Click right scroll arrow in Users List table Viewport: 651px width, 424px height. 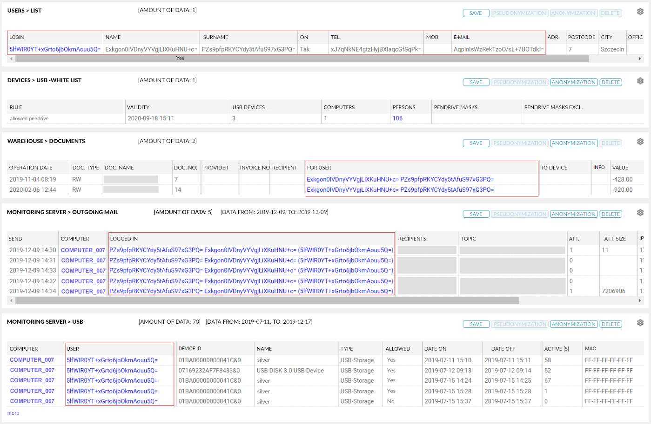[x=639, y=59]
